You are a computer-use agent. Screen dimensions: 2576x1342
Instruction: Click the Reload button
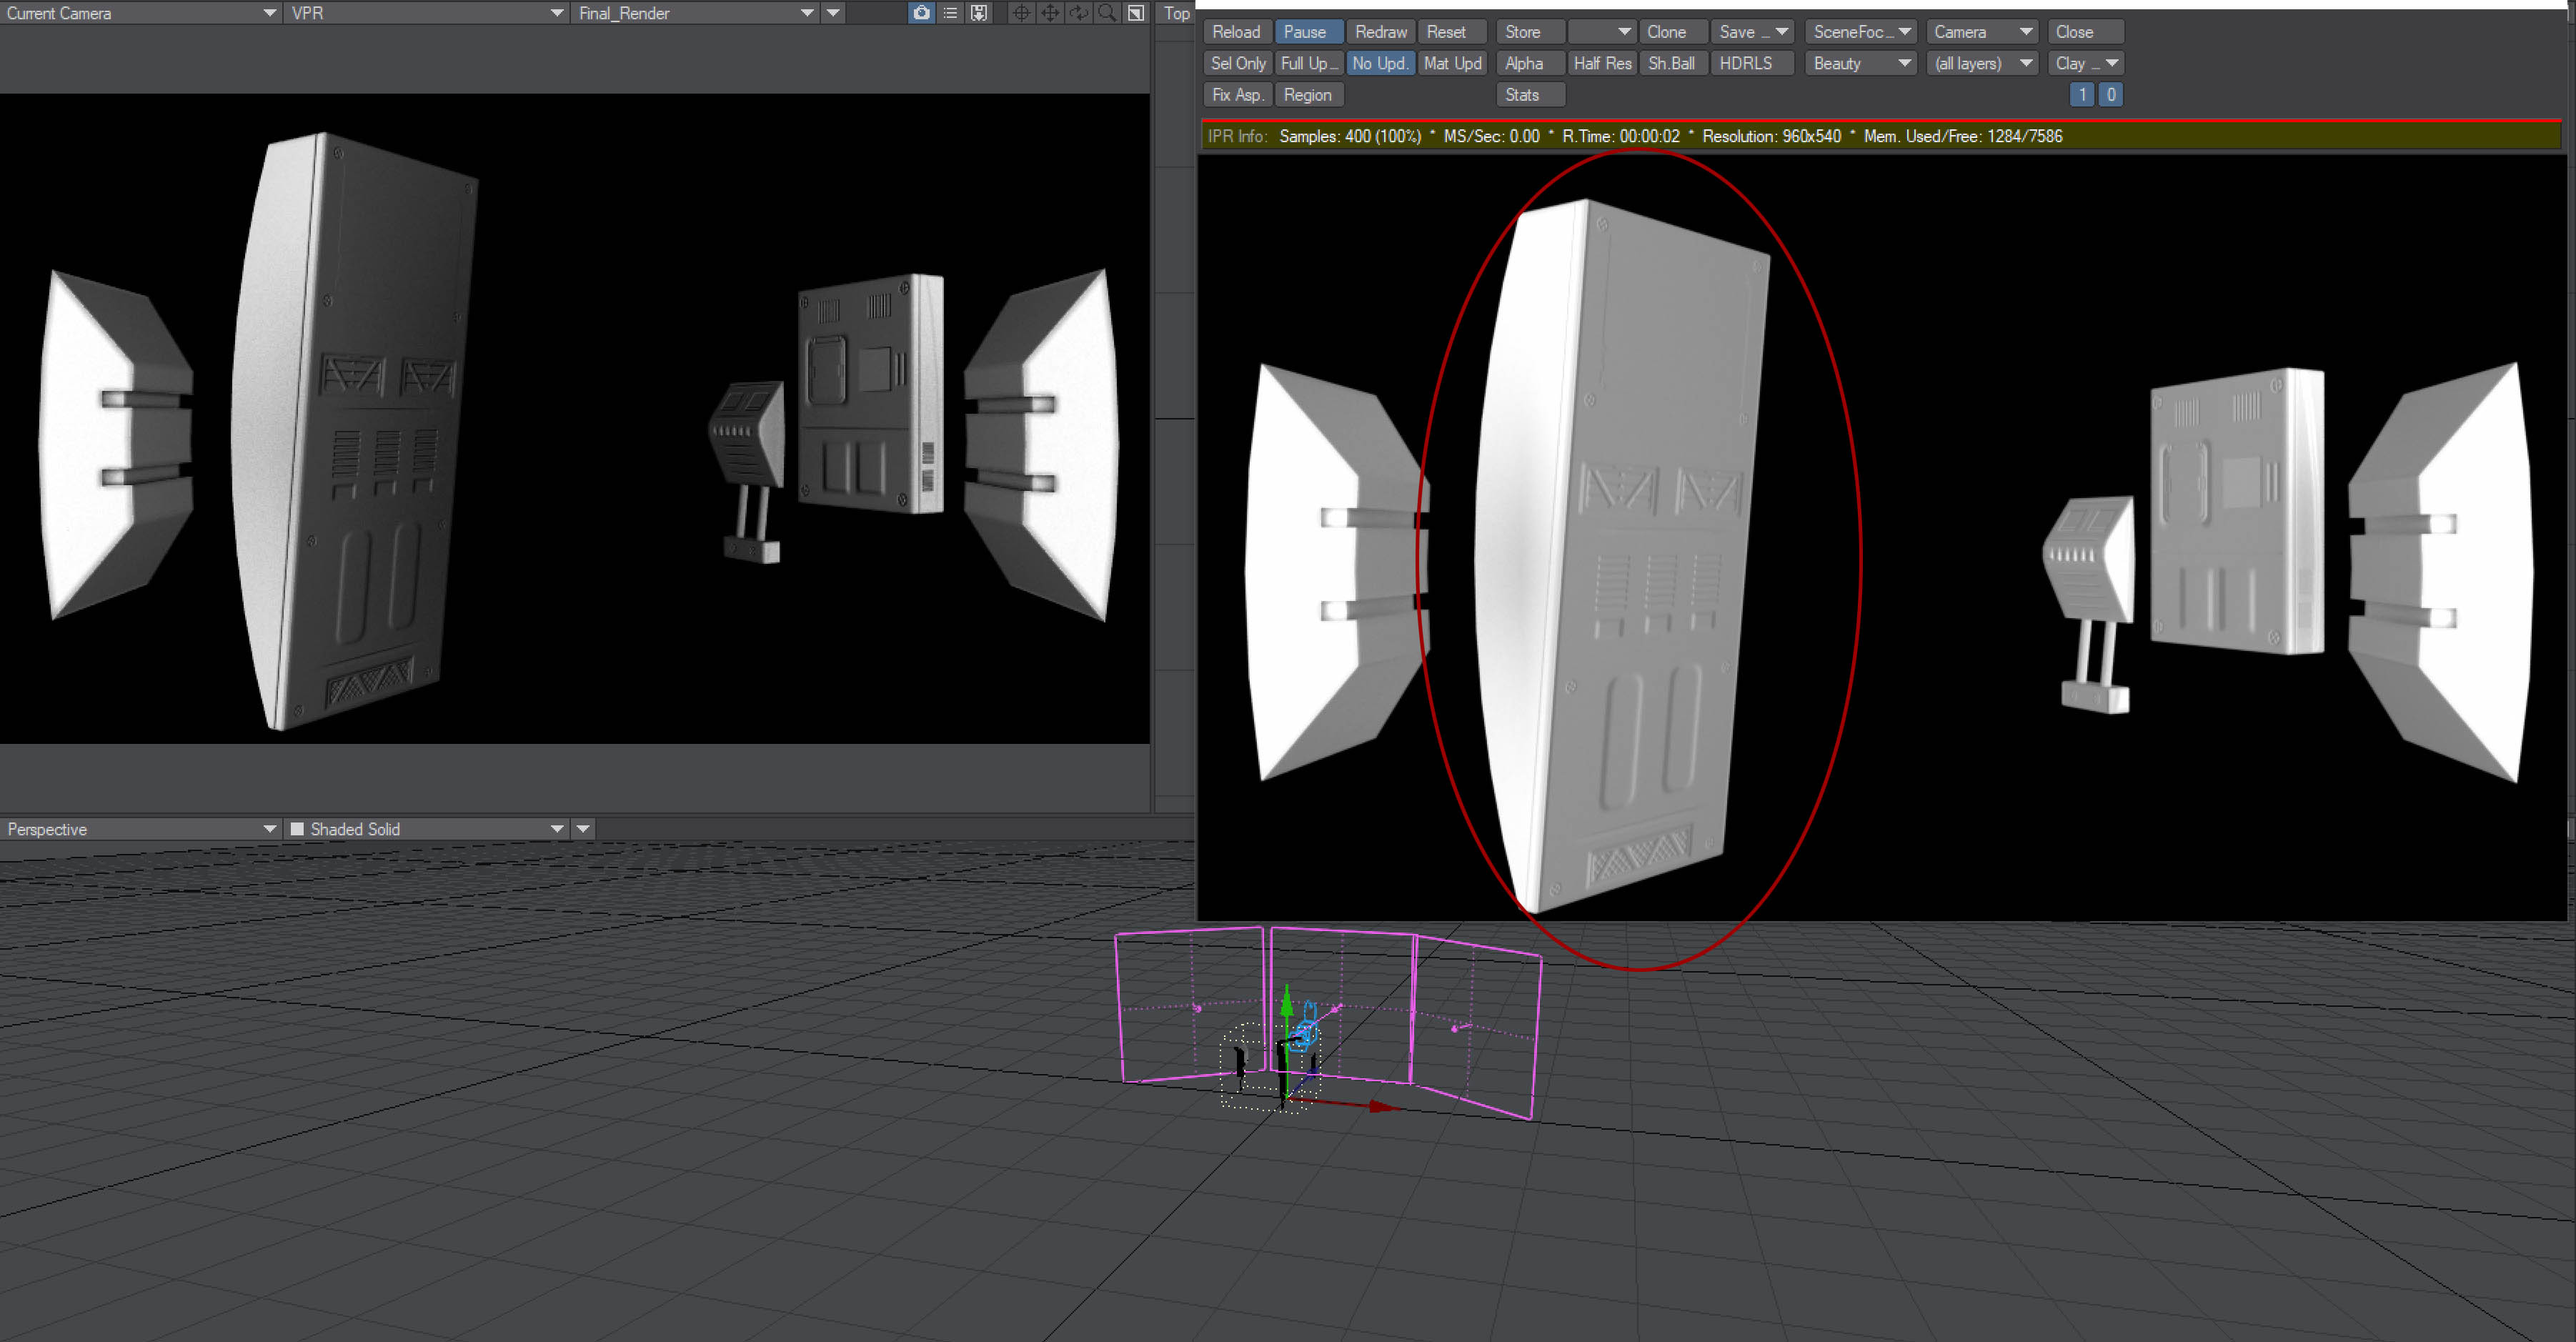coord(1236,32)
